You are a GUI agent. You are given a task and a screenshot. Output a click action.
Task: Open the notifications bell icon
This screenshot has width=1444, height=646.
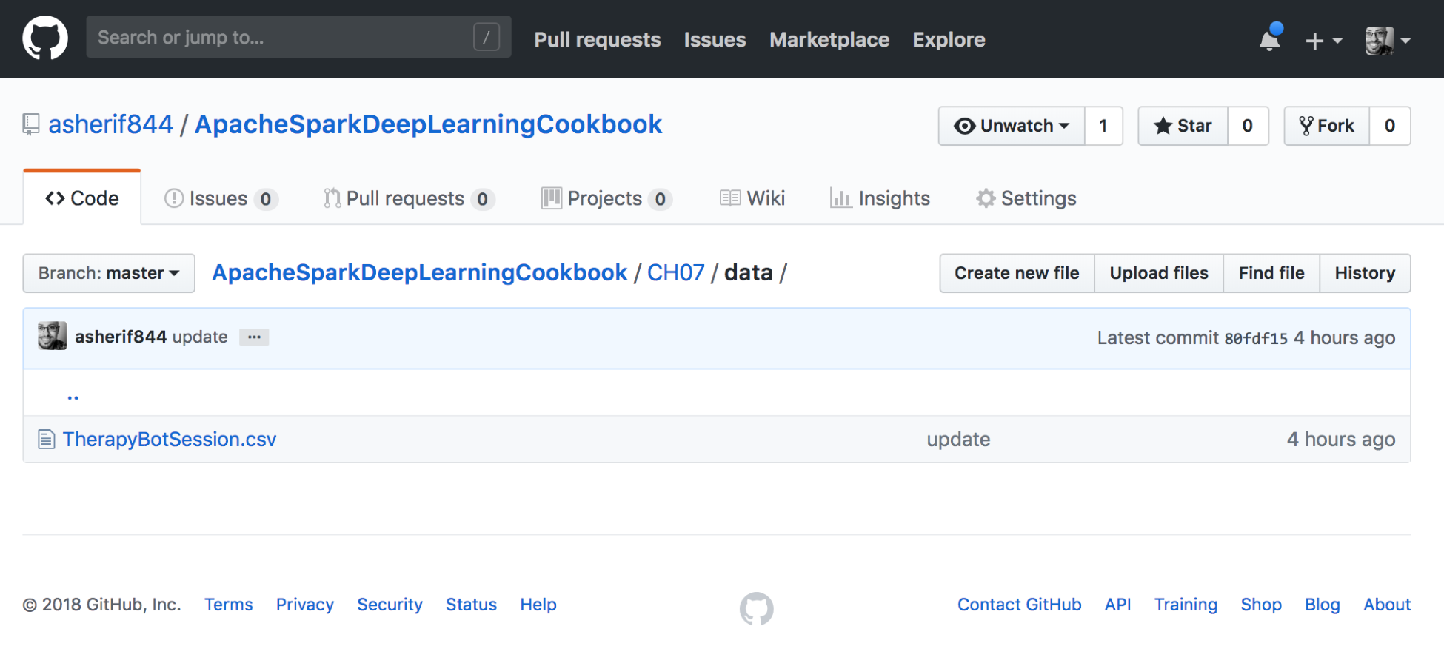coord(1270,38)
